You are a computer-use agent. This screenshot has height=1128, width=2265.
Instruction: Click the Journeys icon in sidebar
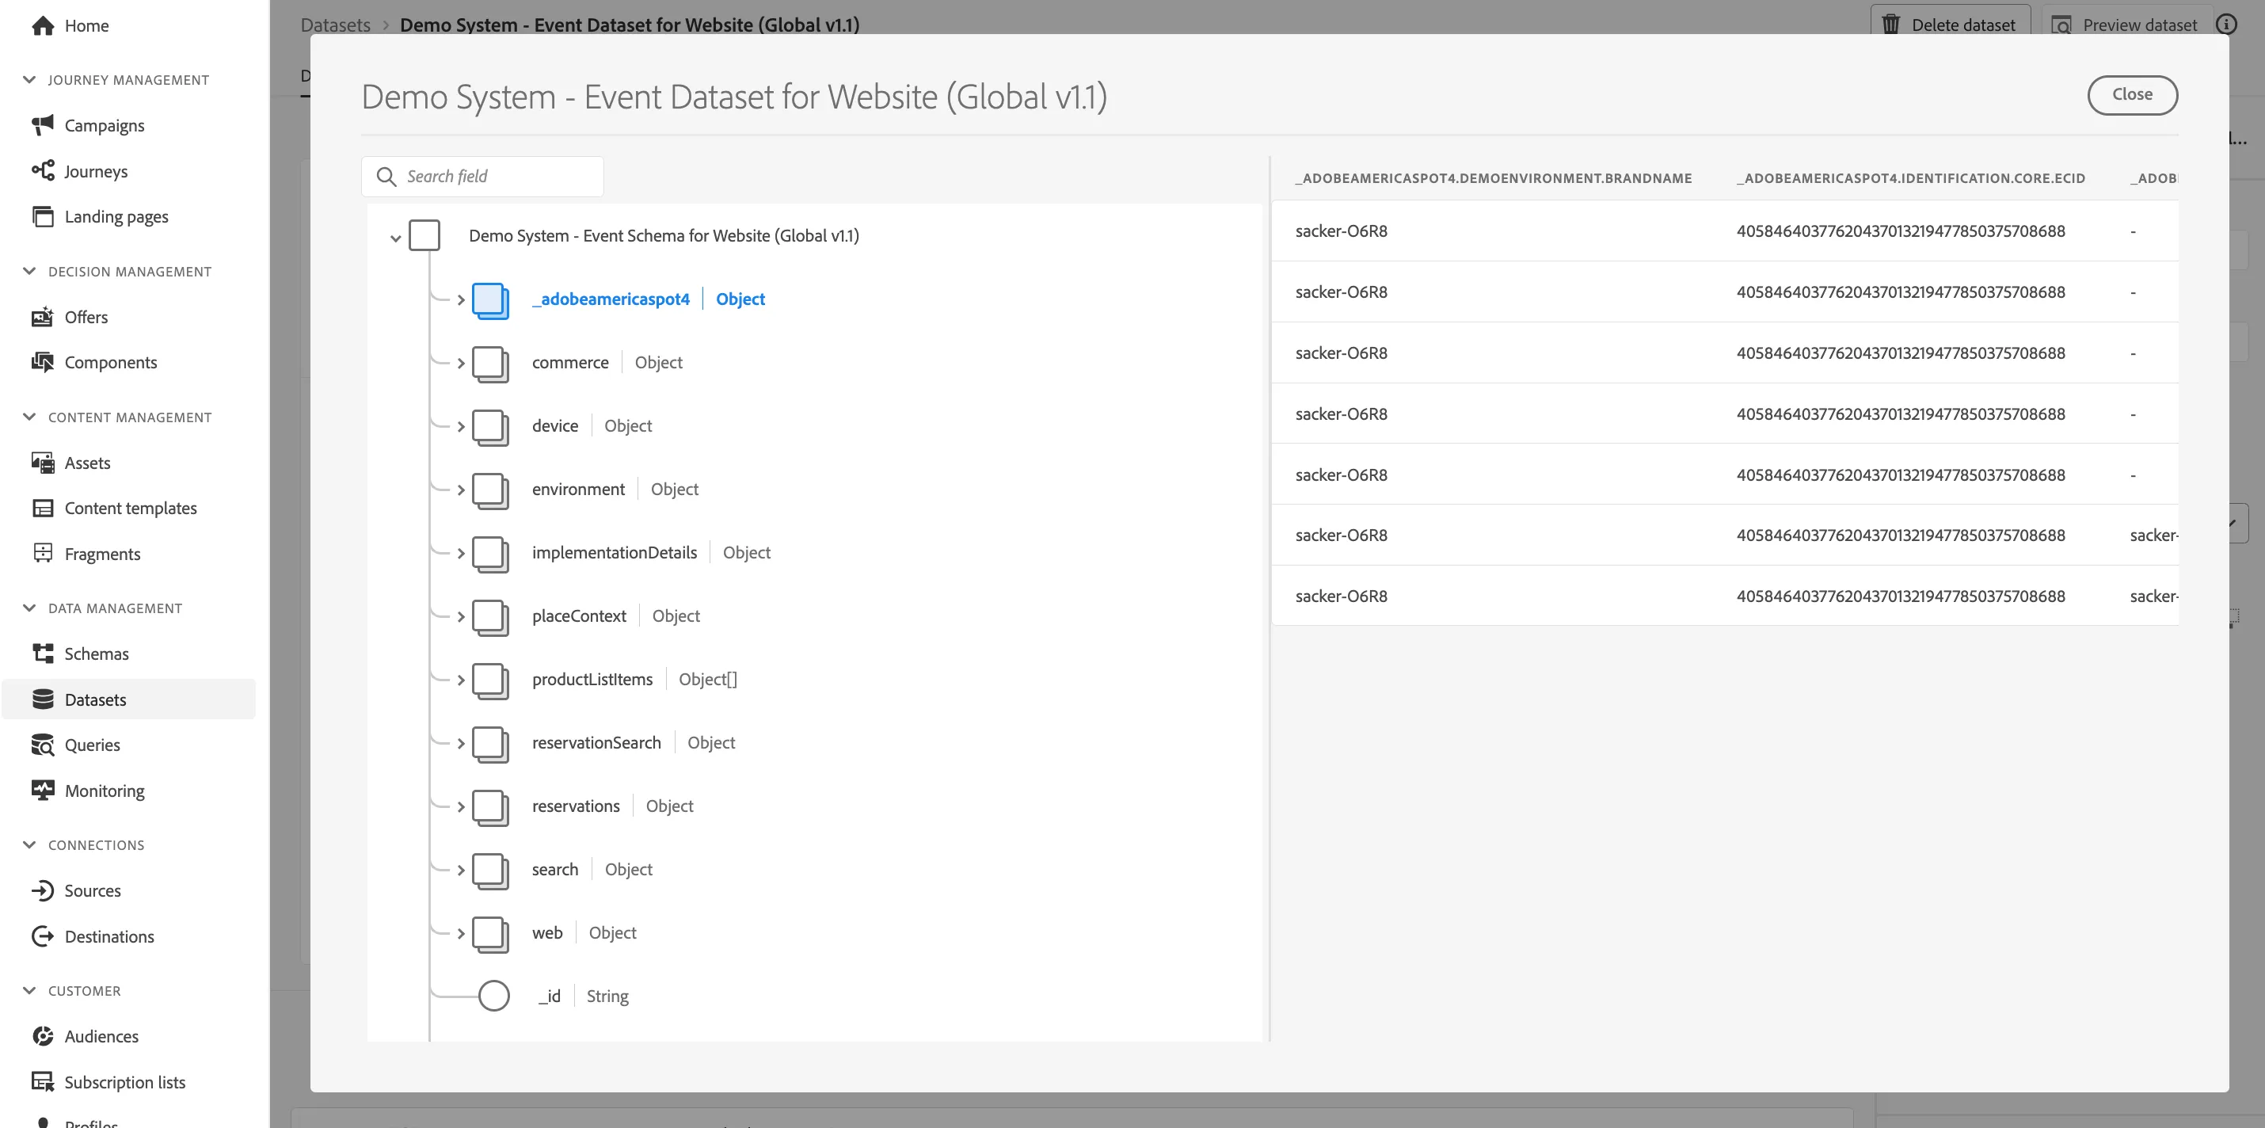42,170
